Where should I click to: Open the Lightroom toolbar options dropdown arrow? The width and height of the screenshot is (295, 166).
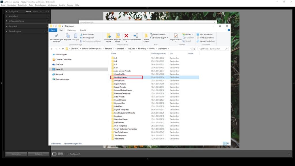tap(290, 154)
